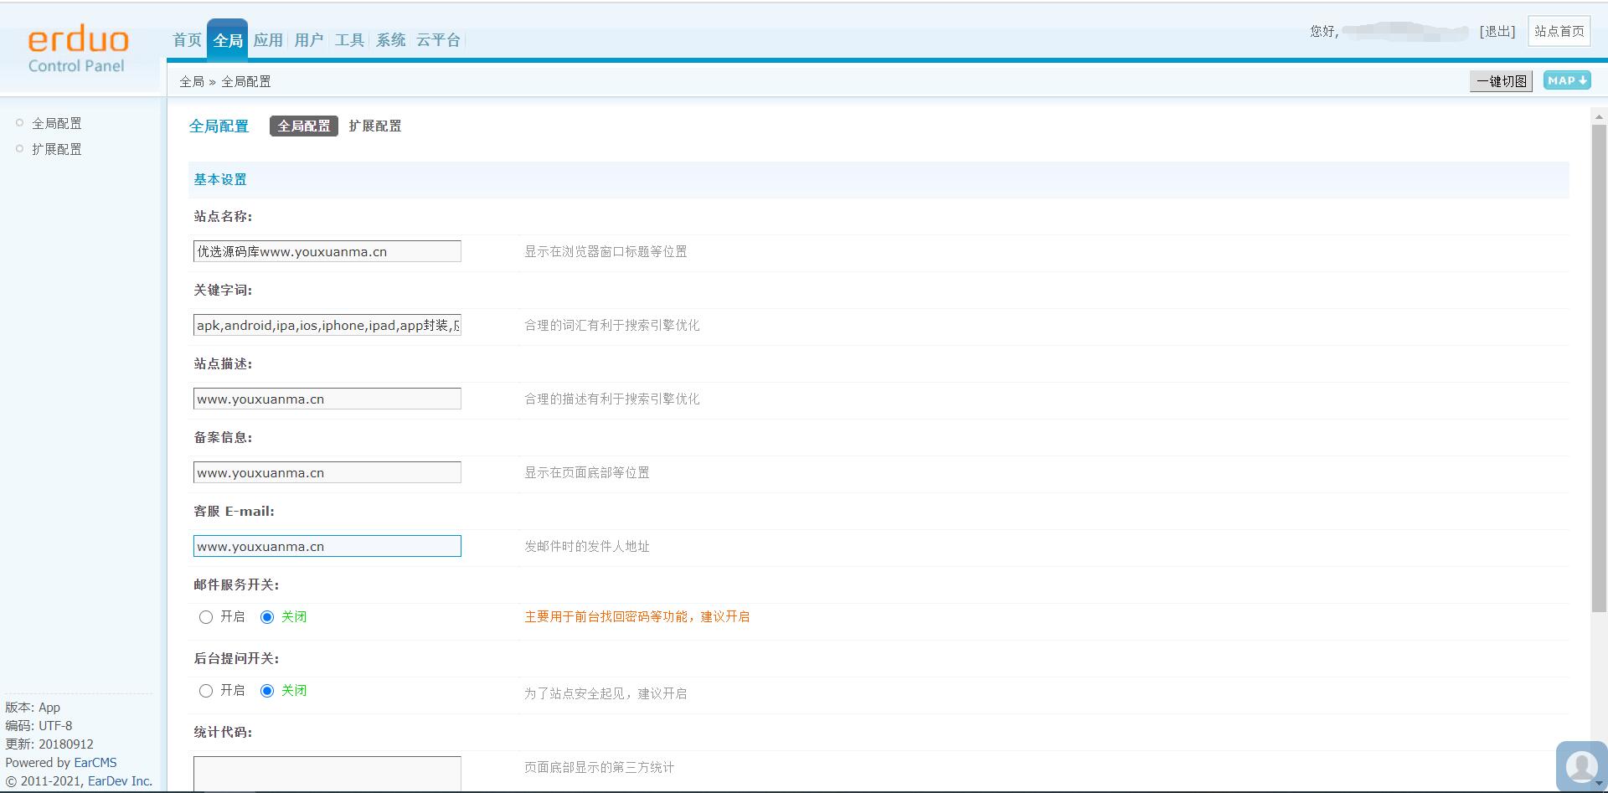Click the blue 全局配置 page title
Viewport: 1608px width, 793px height.
pyautogui.click(x=219, y=126)
